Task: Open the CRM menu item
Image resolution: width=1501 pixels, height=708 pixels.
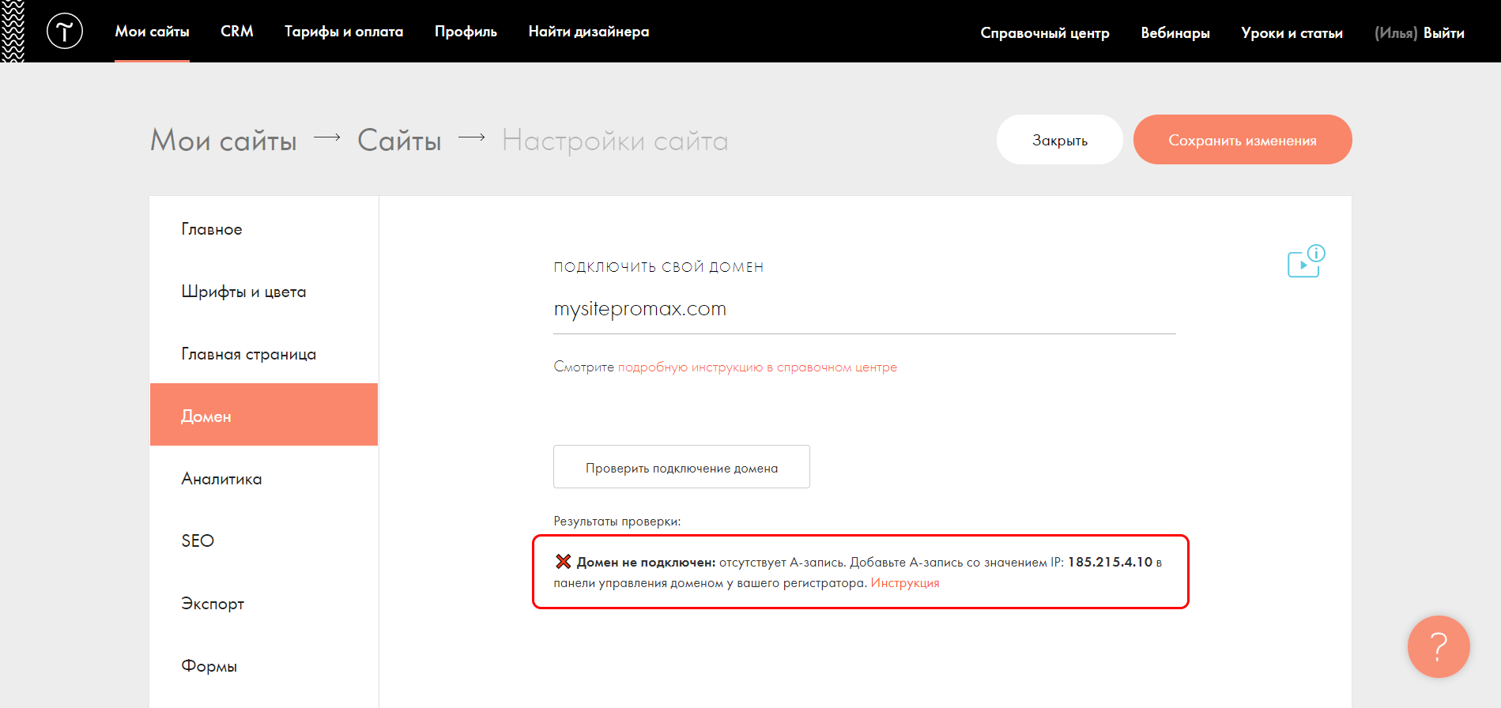Action: click(x=237, y=32)
